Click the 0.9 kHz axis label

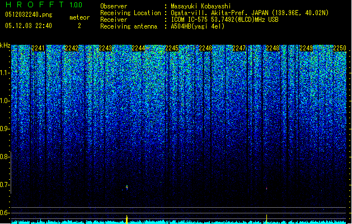[5, 129]
